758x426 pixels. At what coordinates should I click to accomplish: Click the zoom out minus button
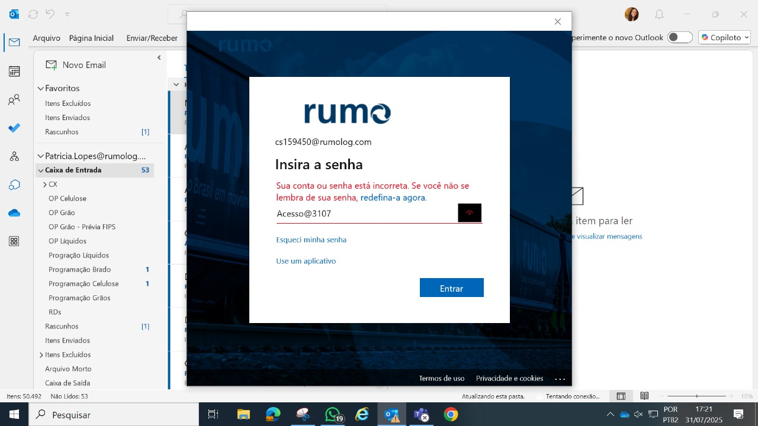662,396
